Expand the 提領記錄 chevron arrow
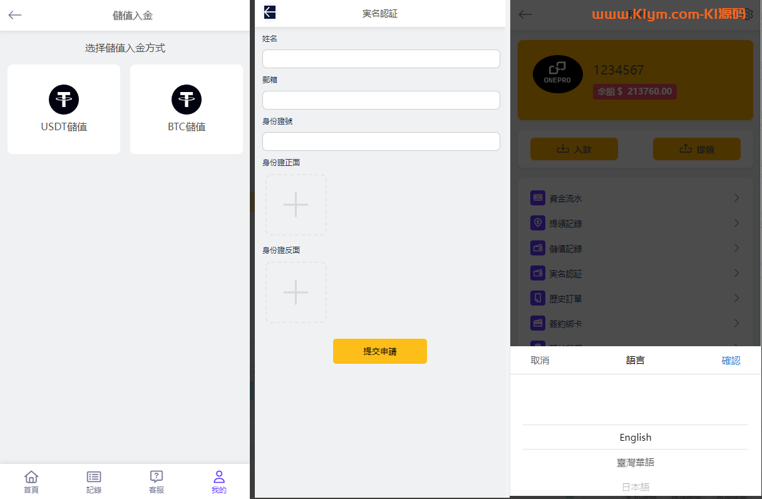The height and width of the screenshot is (499, 762). pos(737,223)
